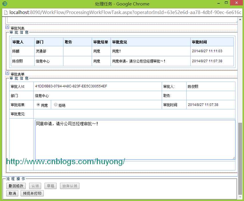Click the 取消 button
This screenshot has width=244, height=201.
pyautogui.click(x=12, y=193)
